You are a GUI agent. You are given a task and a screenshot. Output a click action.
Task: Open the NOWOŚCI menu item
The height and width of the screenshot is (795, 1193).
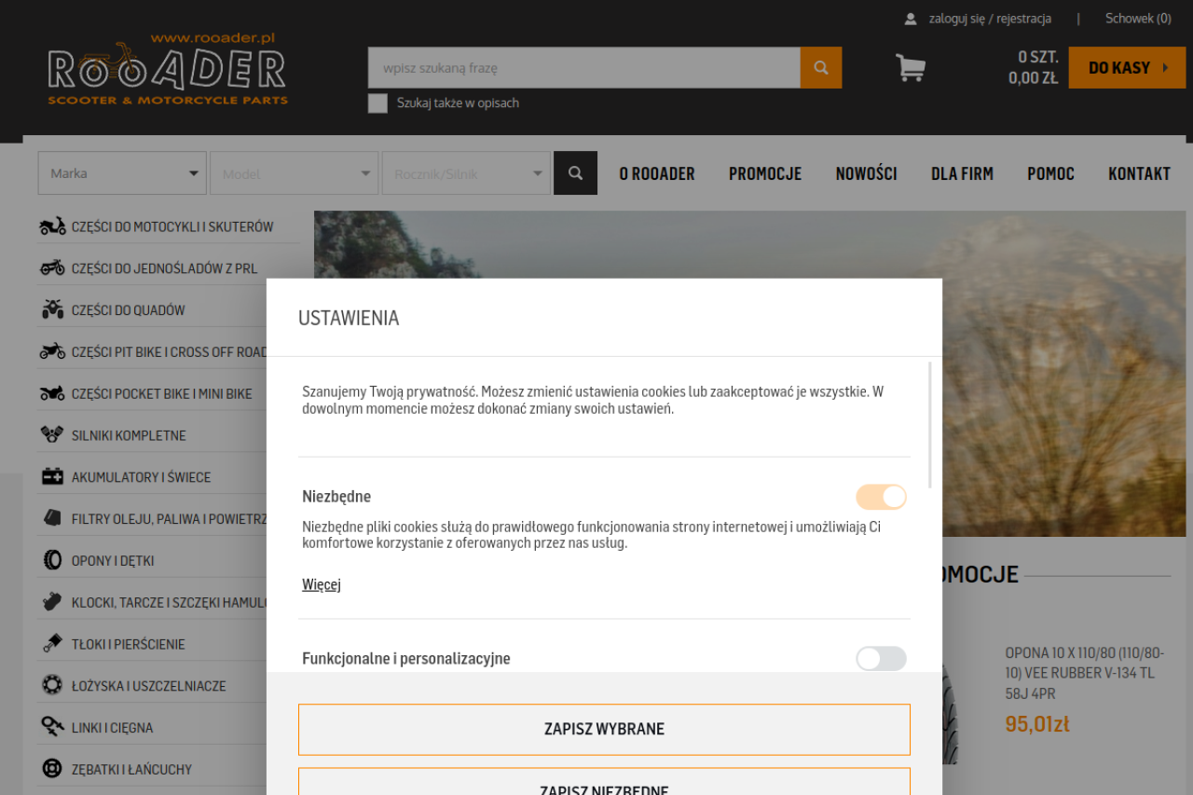pyautogui.click(x=866, y=173)
